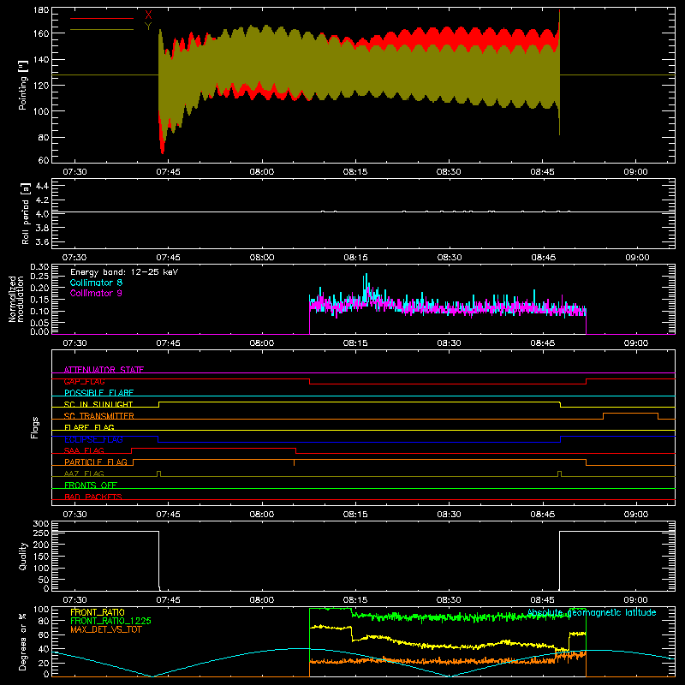This screenshot has width=685, height=685.
Task: Click the 'Absolute geomagnetic latitude' label
Action: 592,612
